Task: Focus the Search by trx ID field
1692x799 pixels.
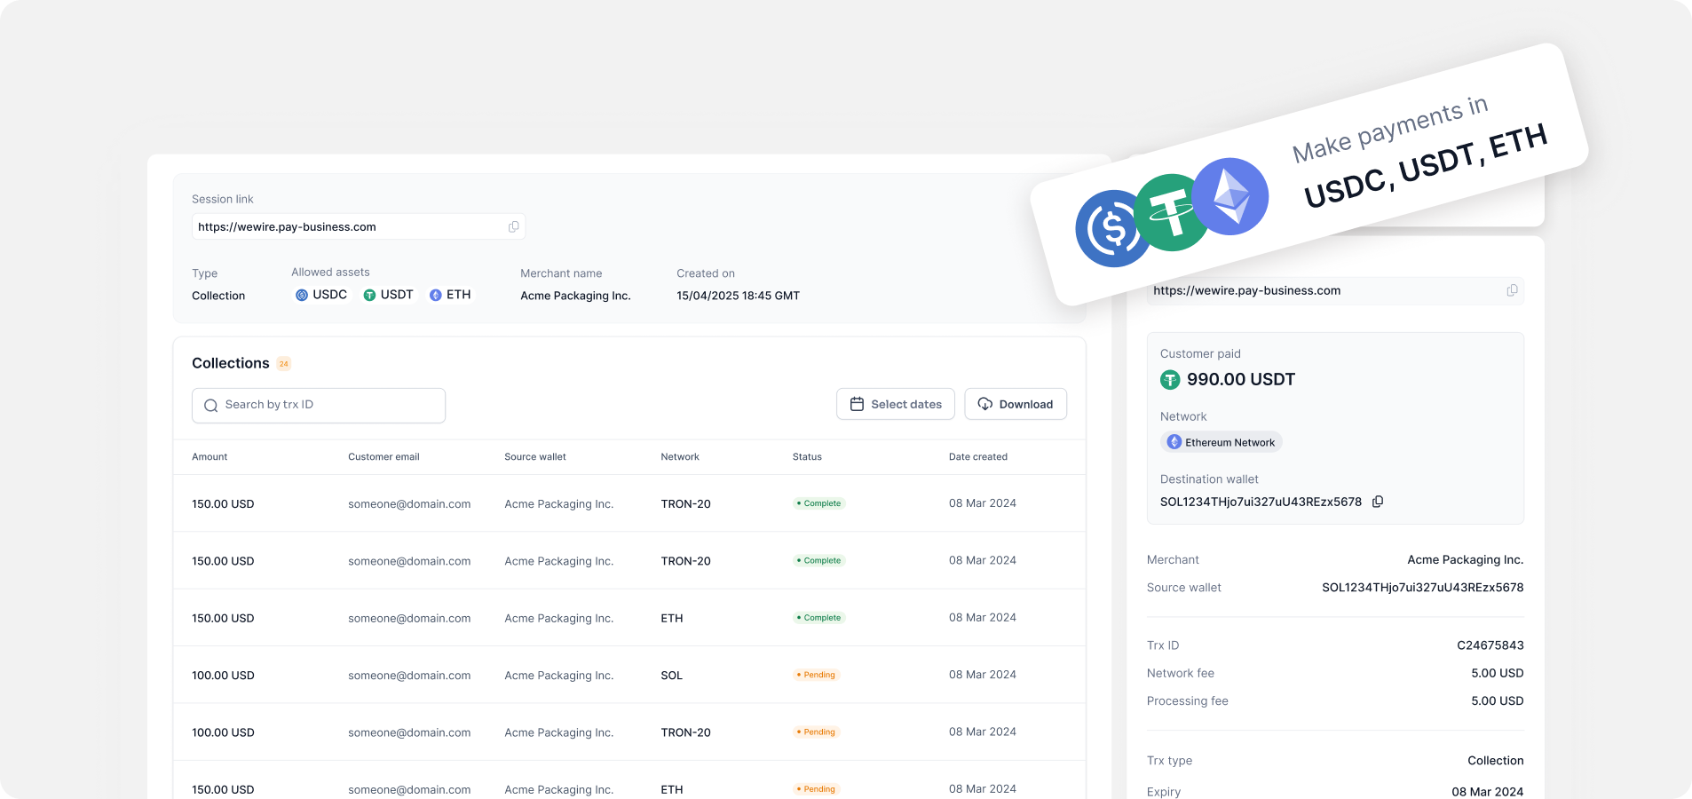Action: coord(319,406)
